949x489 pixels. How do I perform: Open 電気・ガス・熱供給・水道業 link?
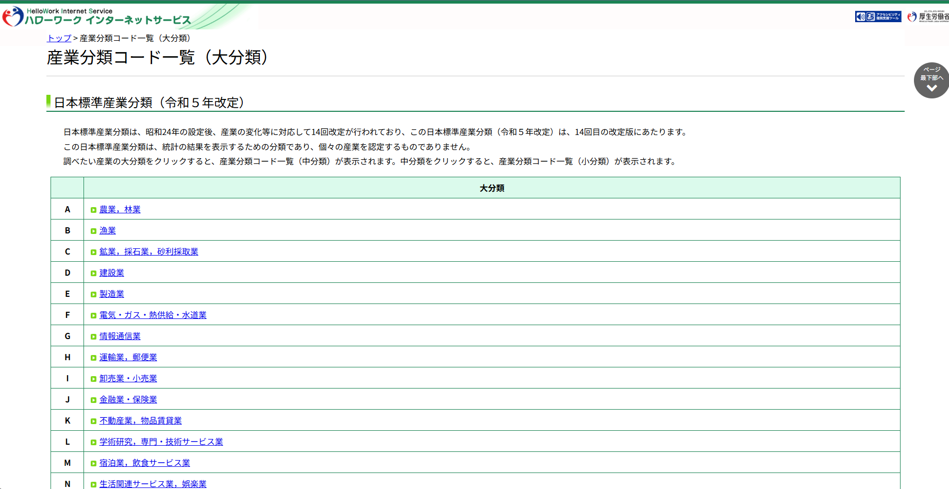point(153,315)
